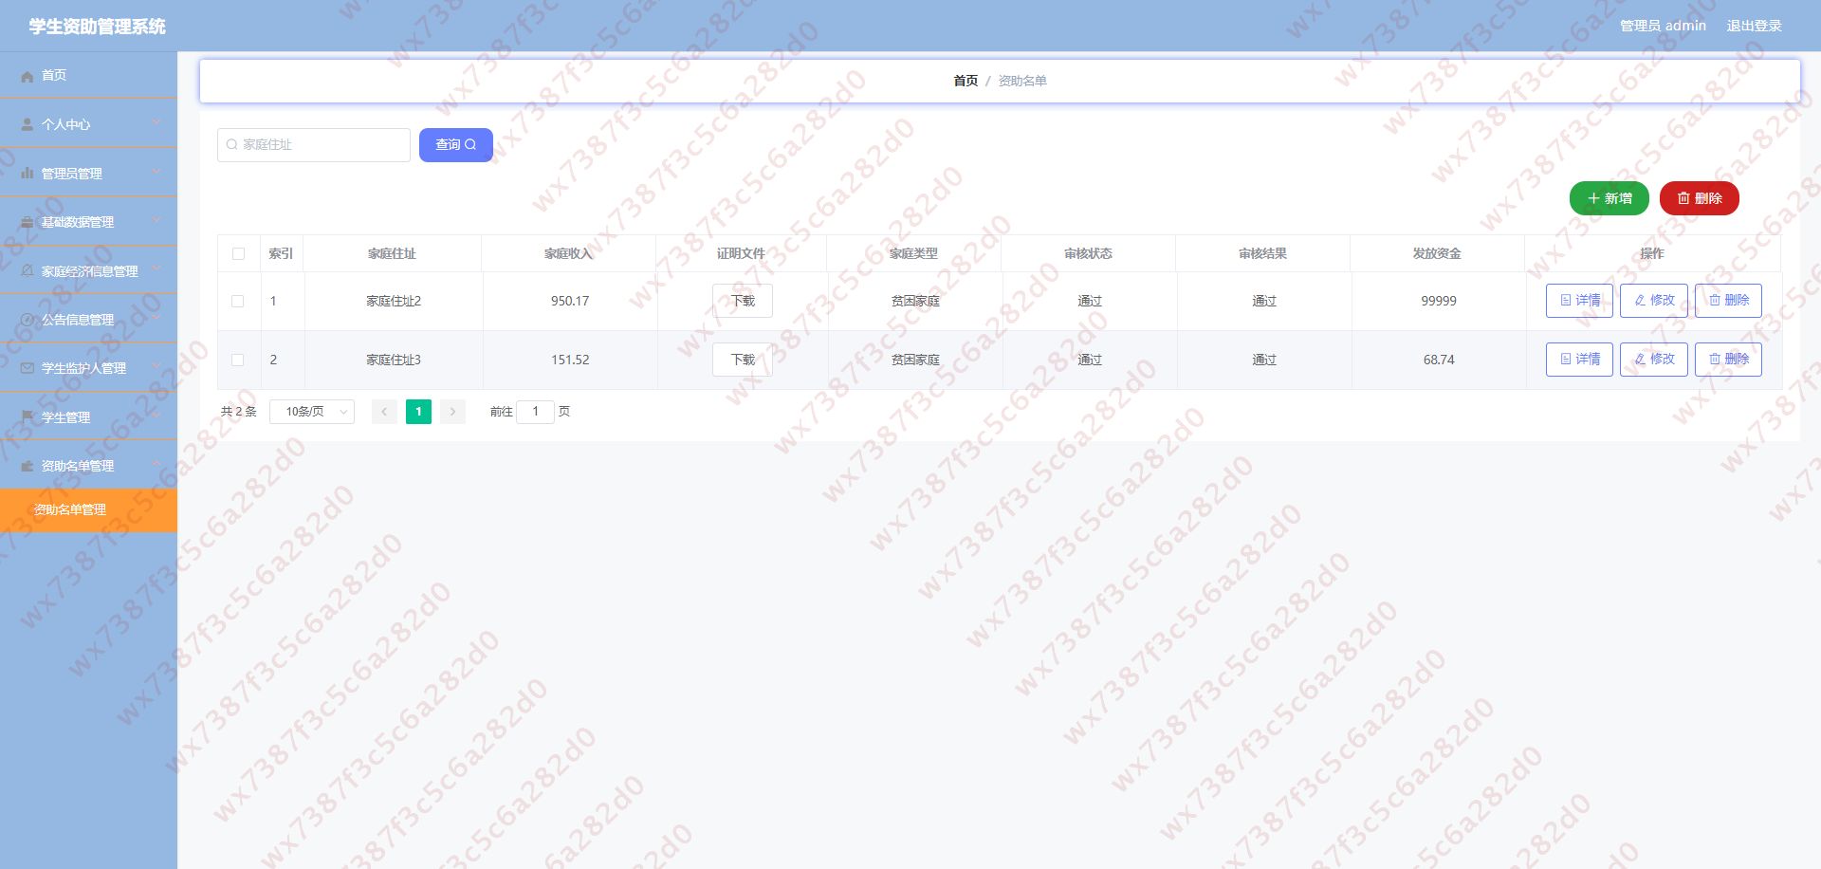1821x869 pixels.
Task: Open 基础数据管理 sidebar menu
Action: pos(88,222)
